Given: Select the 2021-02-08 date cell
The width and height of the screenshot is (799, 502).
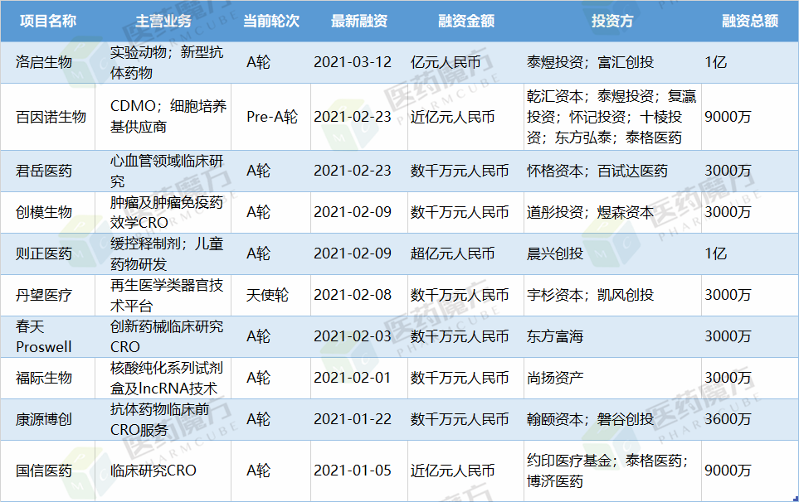Looking at the screenshot, I should 359,296.
